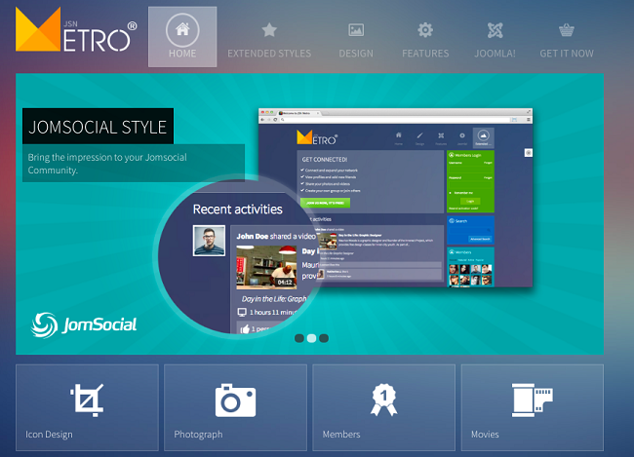Click the blue Search panel in mockup
This screenshot has height=457, width=634.
point(471,230)
